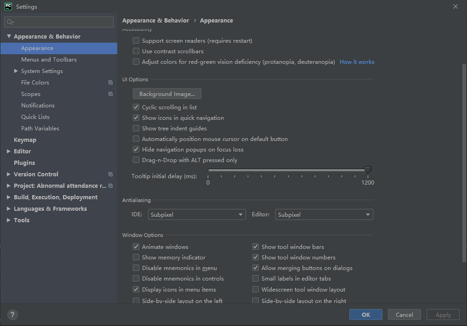The width and height of the screenshot is (467, 326).
Task: Open Notifications settings page
Action: [x=38, y=105]
